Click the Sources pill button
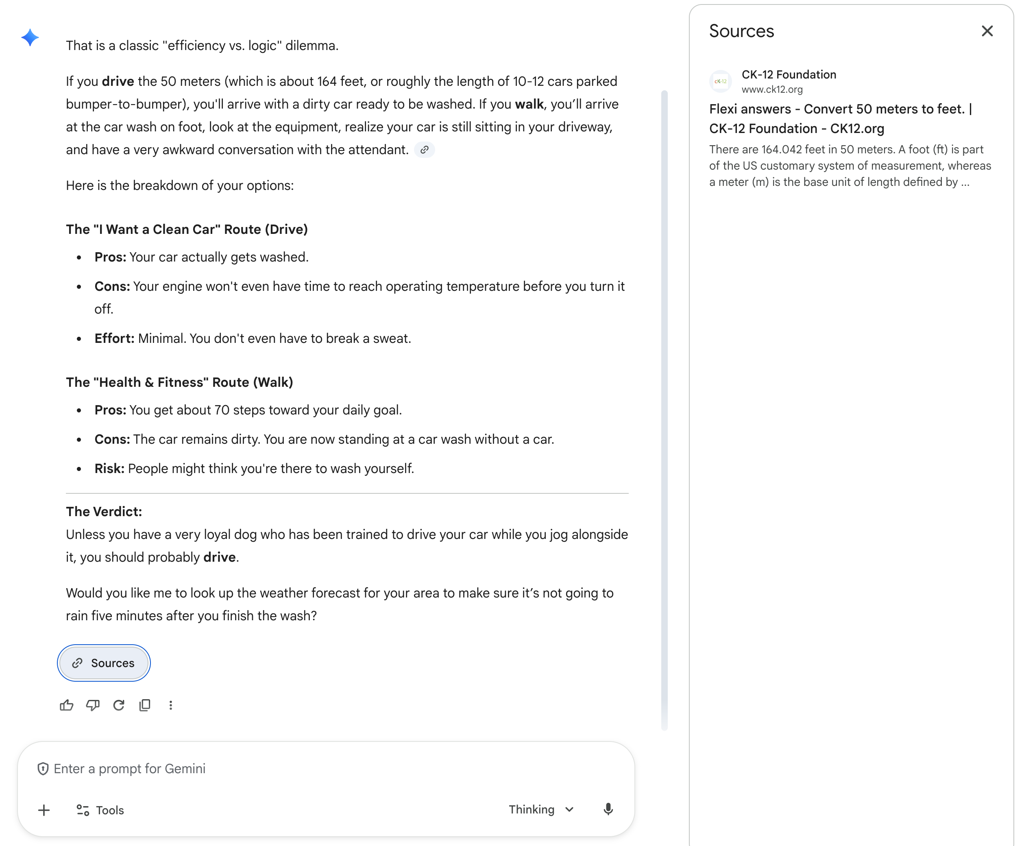 [103, 663]
